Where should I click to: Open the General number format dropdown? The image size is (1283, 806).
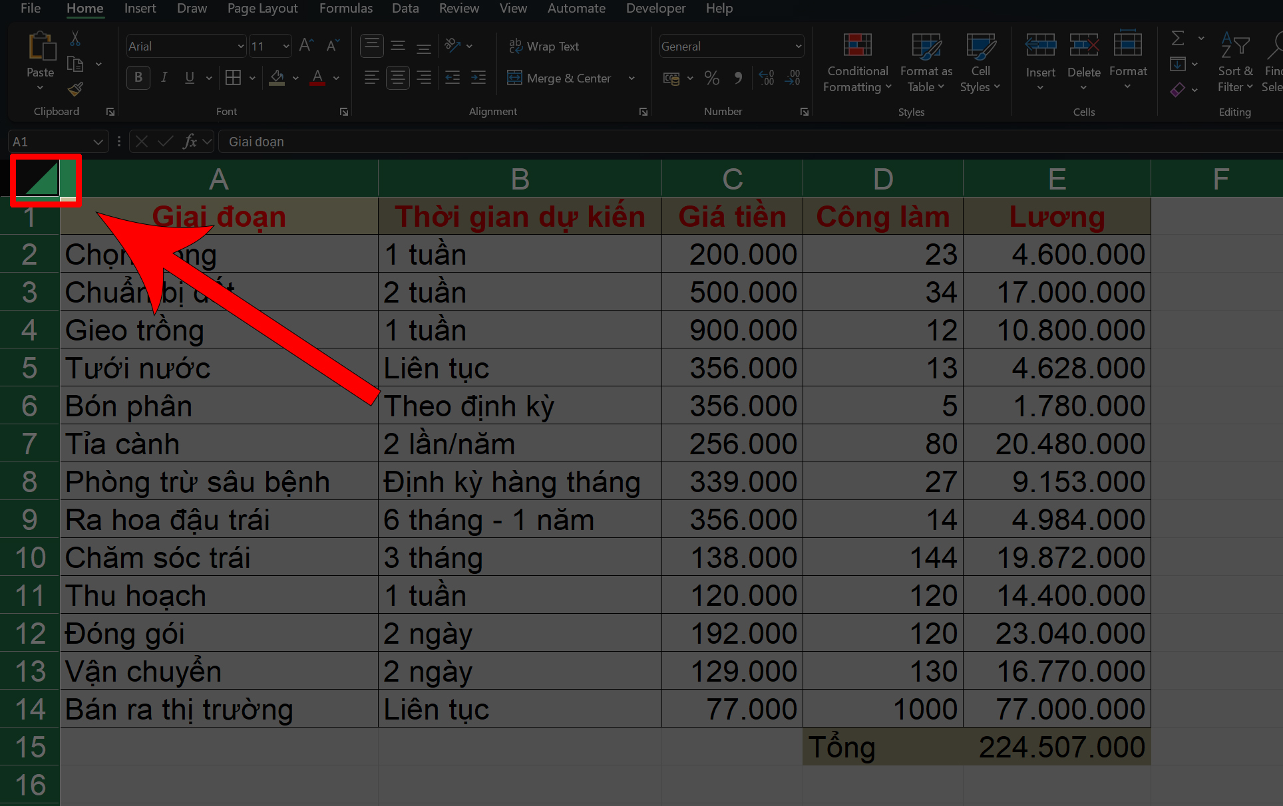(x=798, y=47)
